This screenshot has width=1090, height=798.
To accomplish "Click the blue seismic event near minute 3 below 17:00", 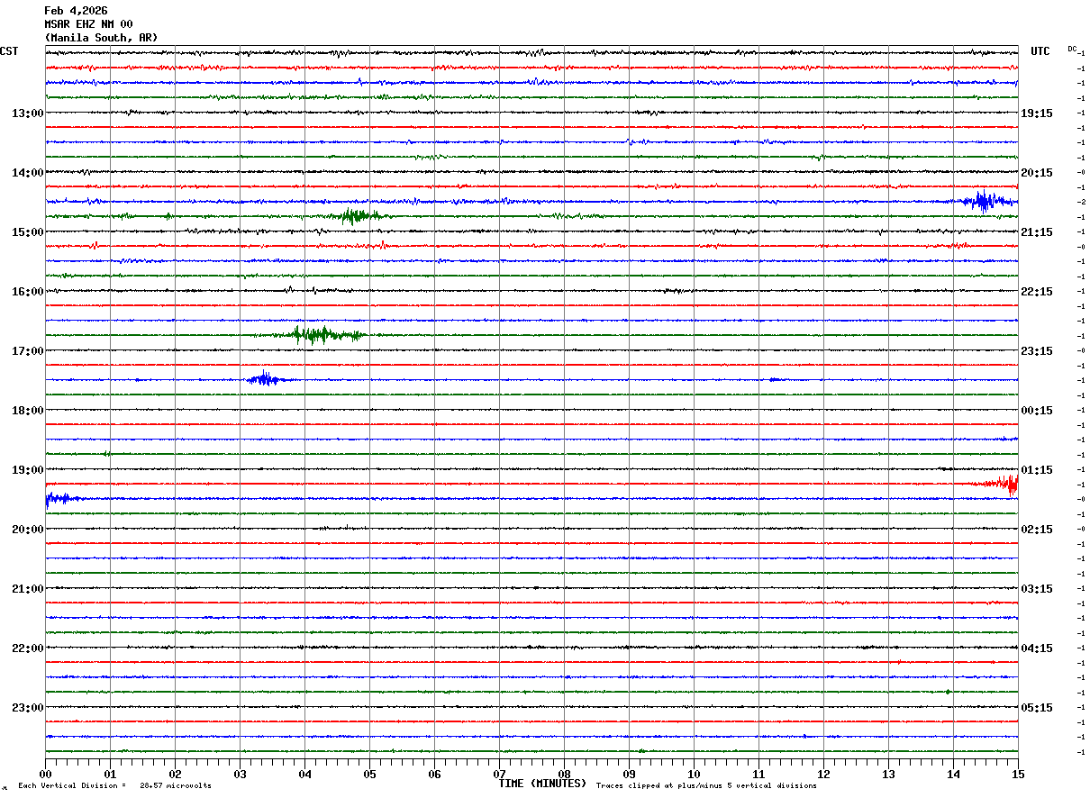I will coord(264,379).
